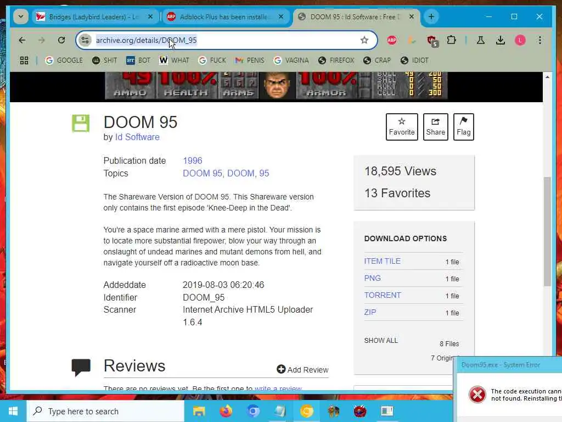The height and width of the screenshot is (422, 562).
Task: View site information icon in address bar
Action: pos(85,40)
